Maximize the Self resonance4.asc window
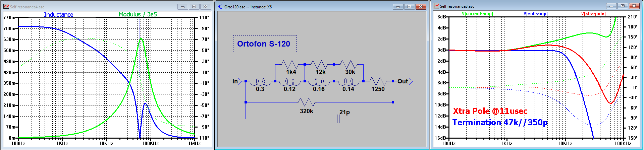 194,7
